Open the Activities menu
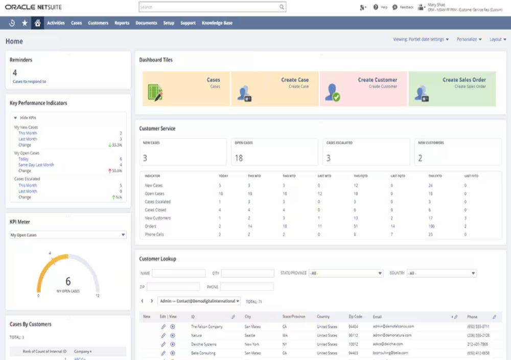The width and height of the screenshot is (511, 360). click(56, 23)
